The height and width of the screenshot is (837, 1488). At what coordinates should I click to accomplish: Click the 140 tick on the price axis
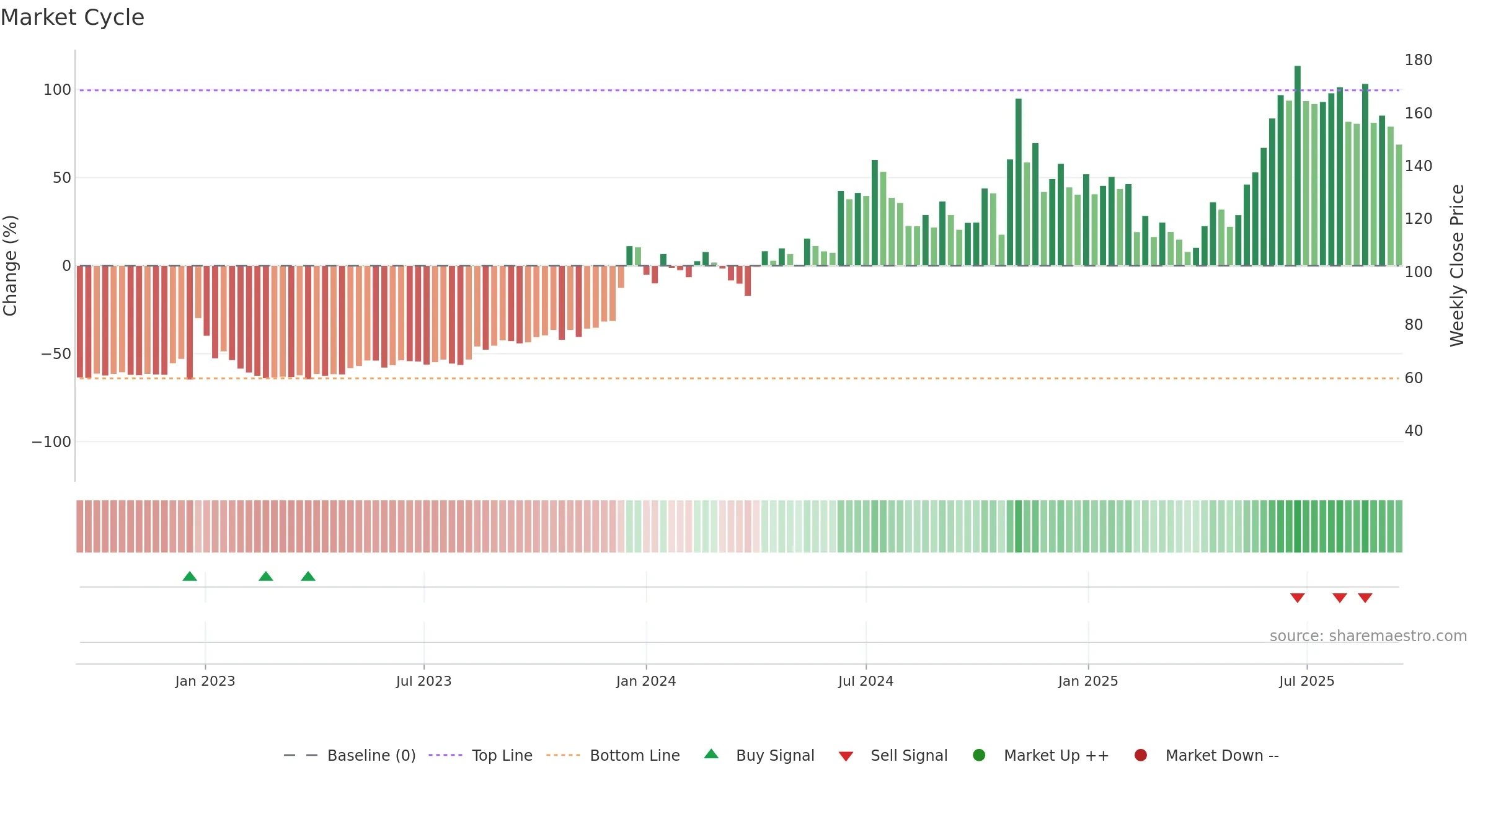[1419, 166]
